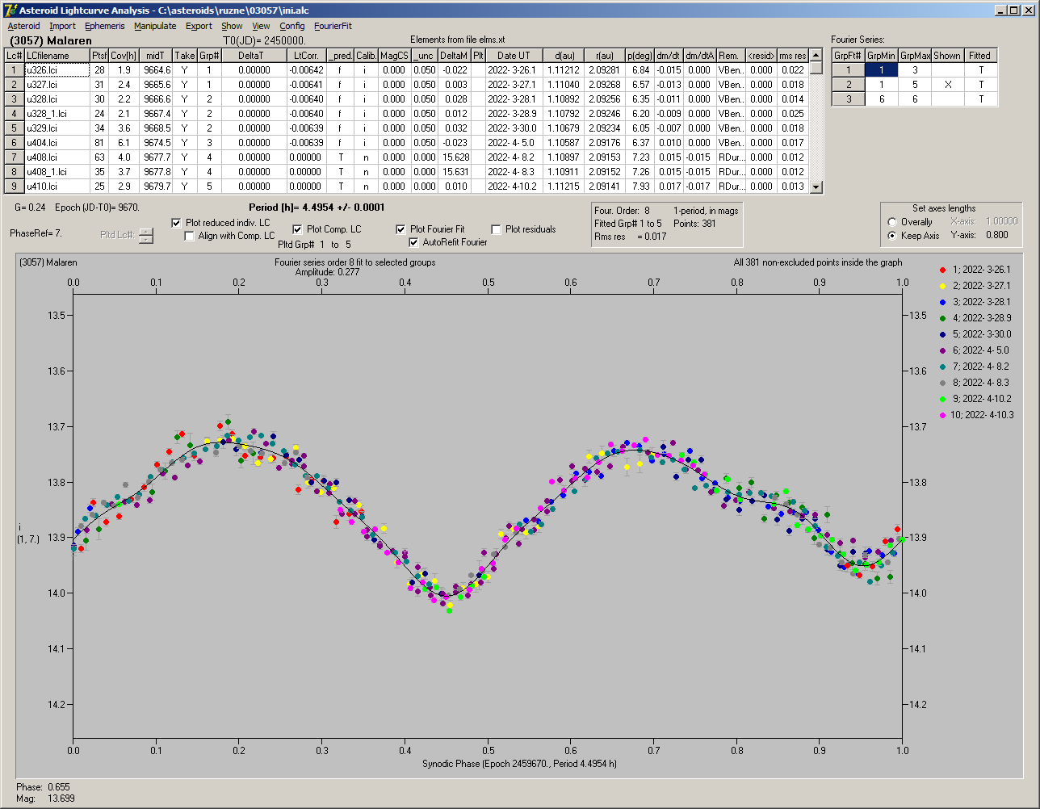This screenshot has height=809, width=1040.
Task: Open the Import menu
Action: coord(62,26)
